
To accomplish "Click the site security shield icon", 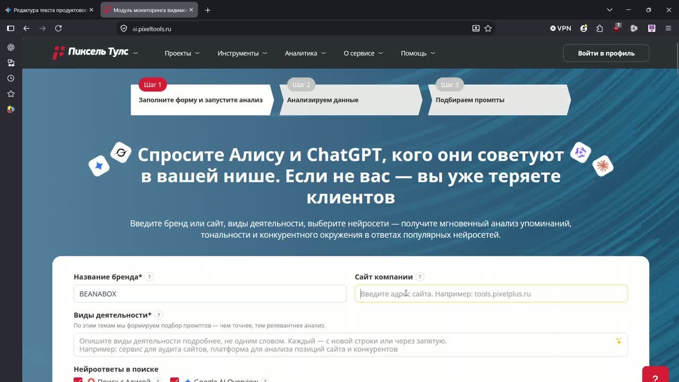I will click(124, 29).
